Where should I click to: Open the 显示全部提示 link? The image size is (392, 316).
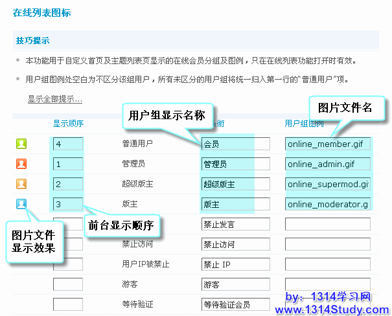tap(54, 99)
